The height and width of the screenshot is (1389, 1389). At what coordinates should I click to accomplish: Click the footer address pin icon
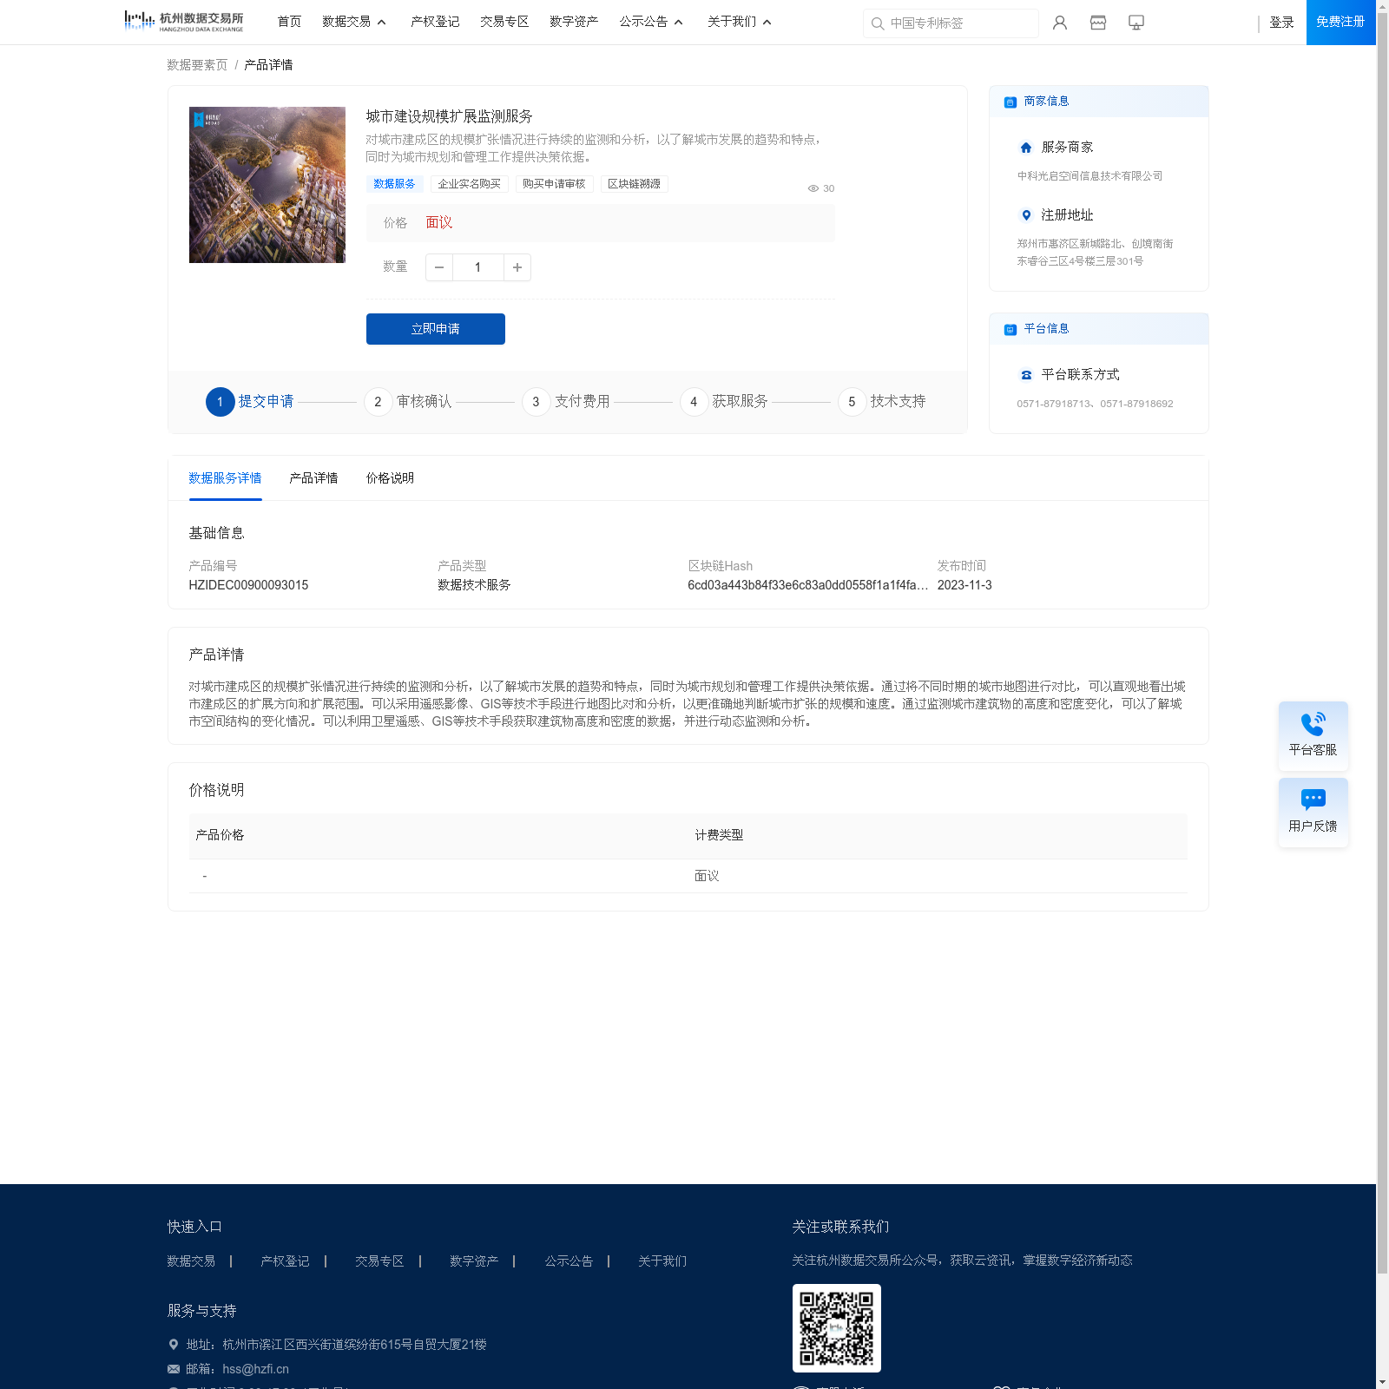click(x=174, y=1345)
